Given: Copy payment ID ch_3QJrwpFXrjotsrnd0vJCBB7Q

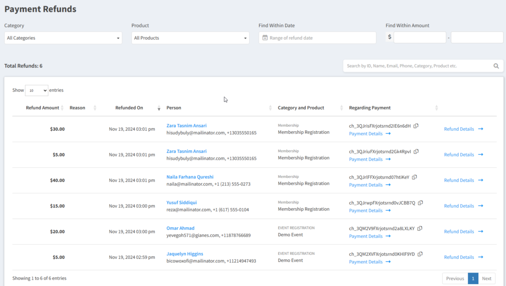Looking at the screenshot, I should 421,203.
